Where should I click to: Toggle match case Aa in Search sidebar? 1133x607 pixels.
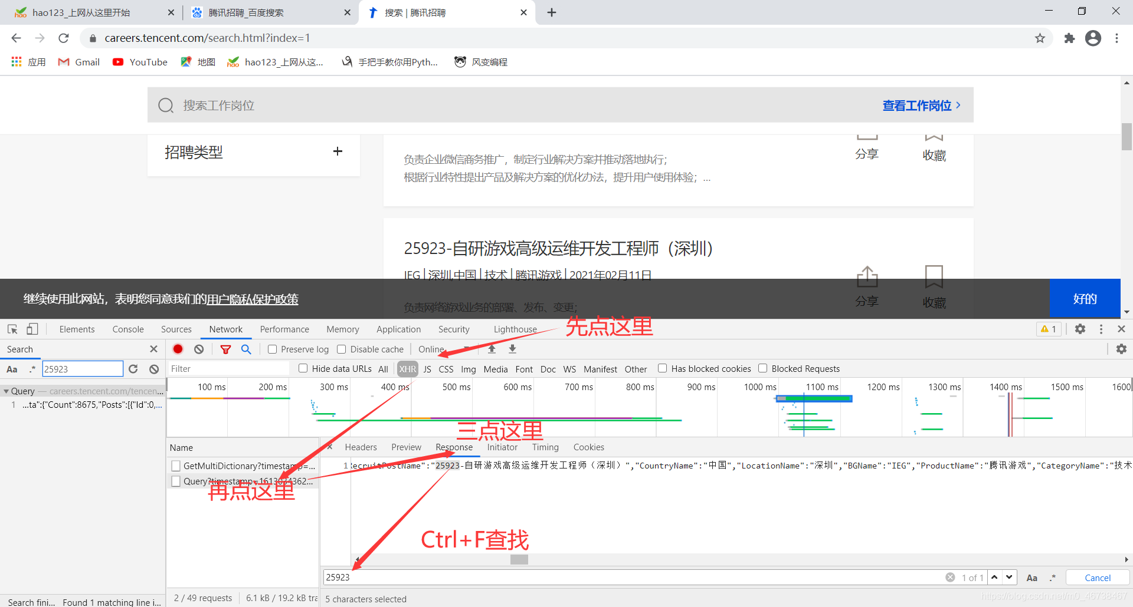[x=12, y=370]
